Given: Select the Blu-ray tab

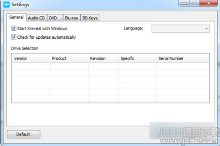Looking at the screenshot, I should click(x=72, y=18).
